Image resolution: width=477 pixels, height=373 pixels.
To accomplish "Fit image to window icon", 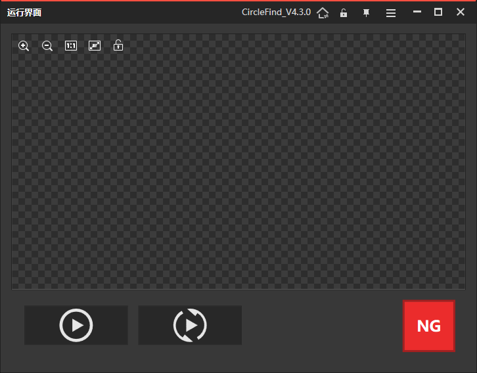I will 95,46.
